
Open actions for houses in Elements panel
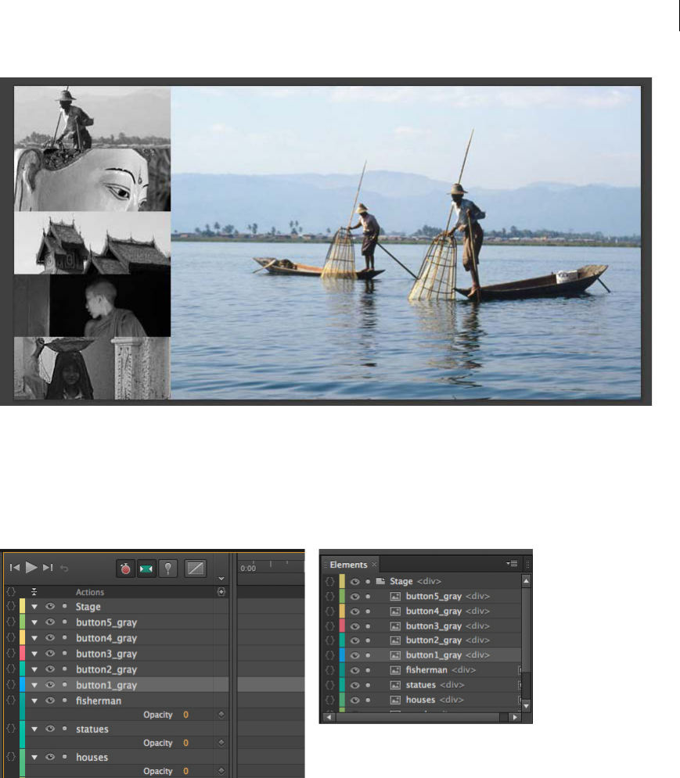pyautogui.click(x=329, y=700)
